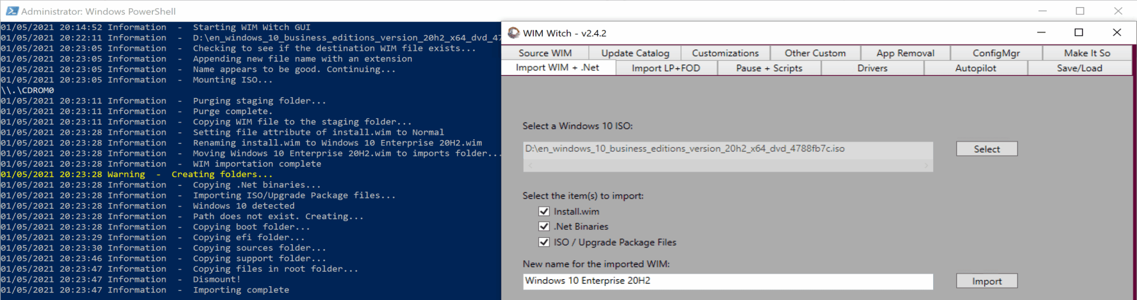This screenshot has height=300, width=1137.
Task: Click the WIM Witch app icon
Action: [513, 33]
